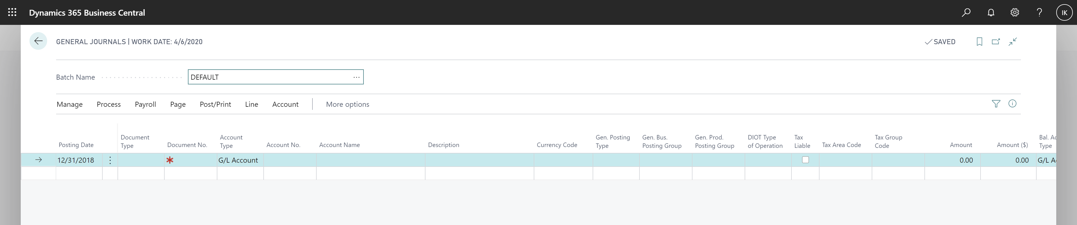
Task: Go back using the arrow button
Action: pyautogui.click(x=38, y=41)
